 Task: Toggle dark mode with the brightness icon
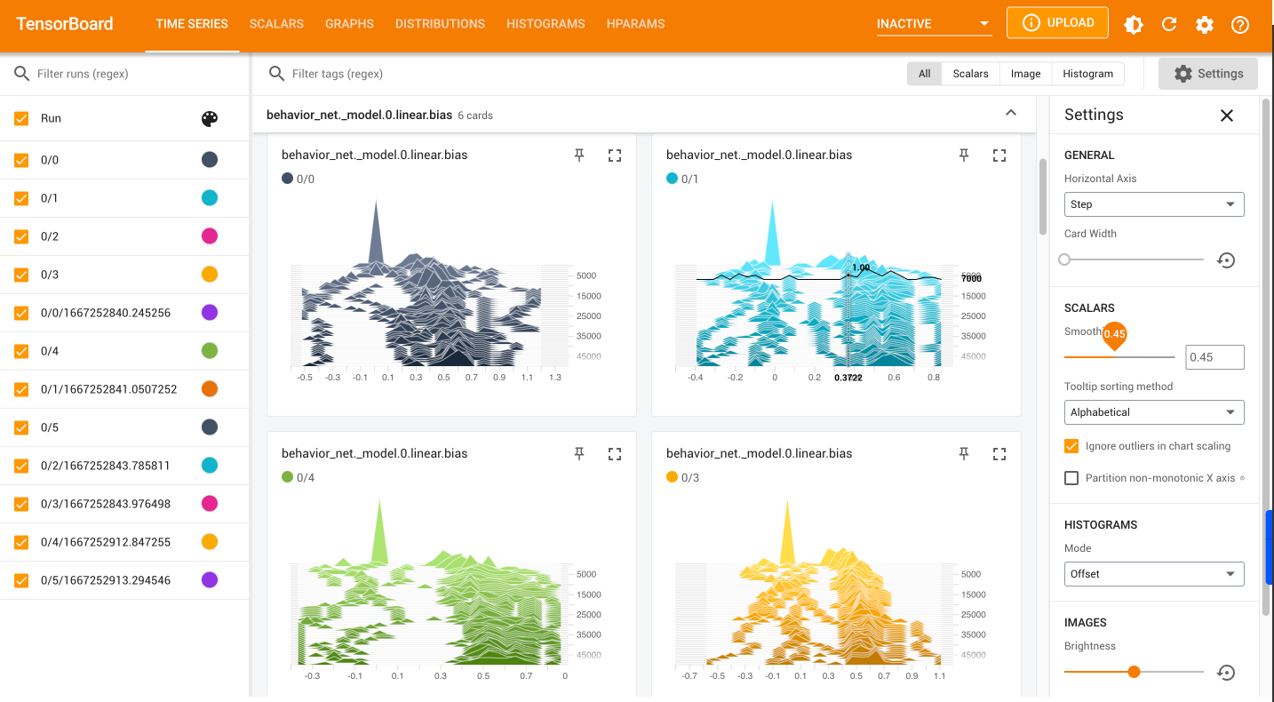click(1134, 25)
